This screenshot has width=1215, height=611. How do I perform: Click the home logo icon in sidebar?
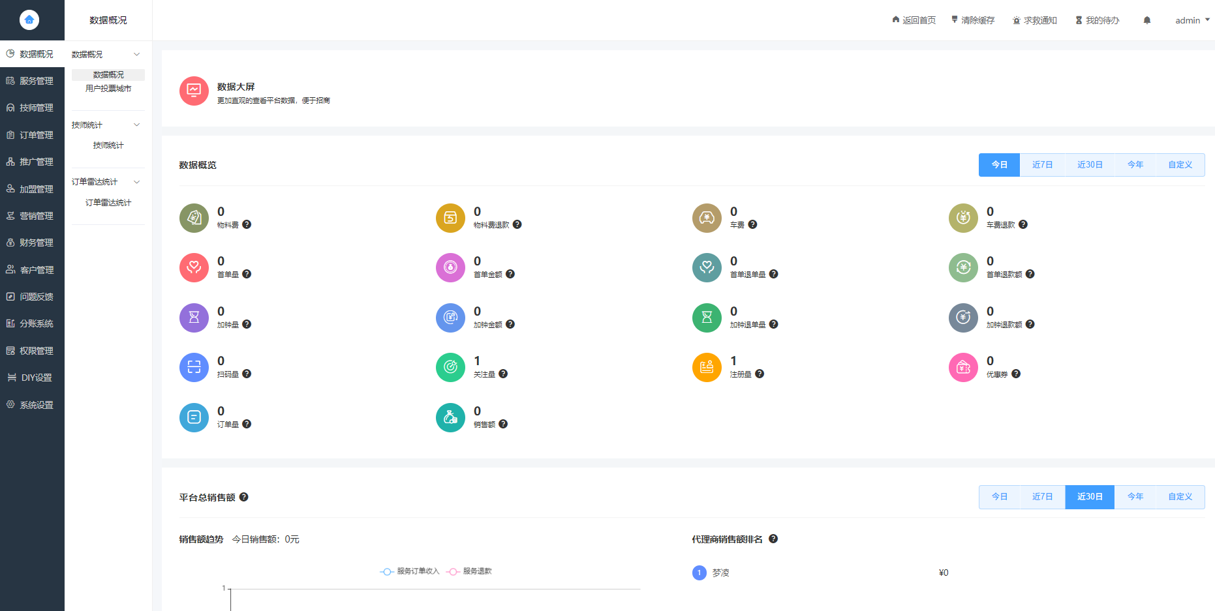(29, 20)
